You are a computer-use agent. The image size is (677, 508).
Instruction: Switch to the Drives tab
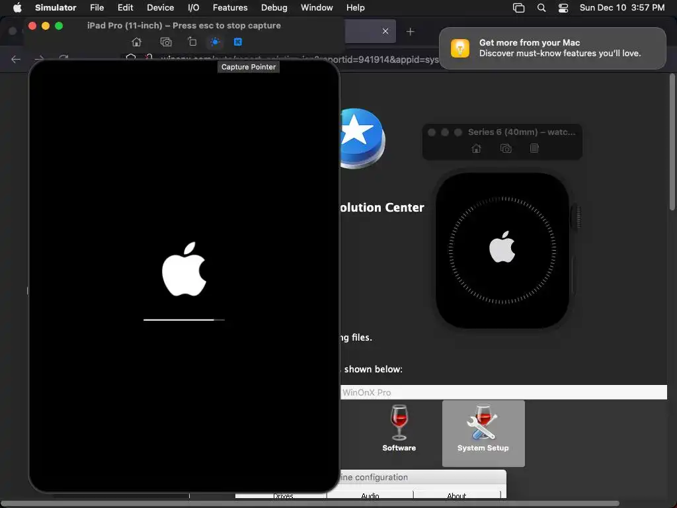283,495
